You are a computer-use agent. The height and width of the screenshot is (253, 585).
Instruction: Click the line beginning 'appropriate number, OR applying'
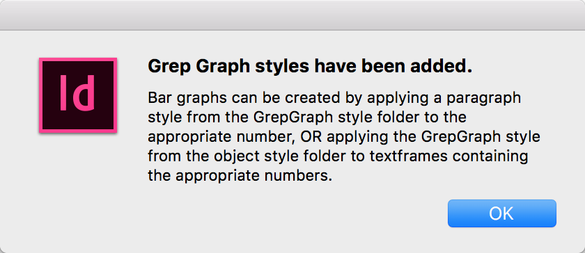click(343, 137)
